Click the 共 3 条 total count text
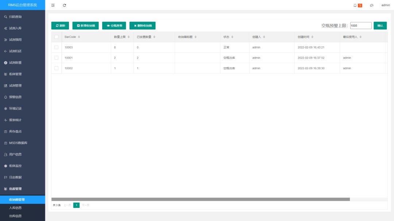 pyautogui.click(x=57, y=205)
